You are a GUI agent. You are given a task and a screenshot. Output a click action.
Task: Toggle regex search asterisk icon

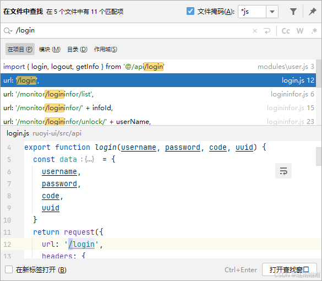314,31
